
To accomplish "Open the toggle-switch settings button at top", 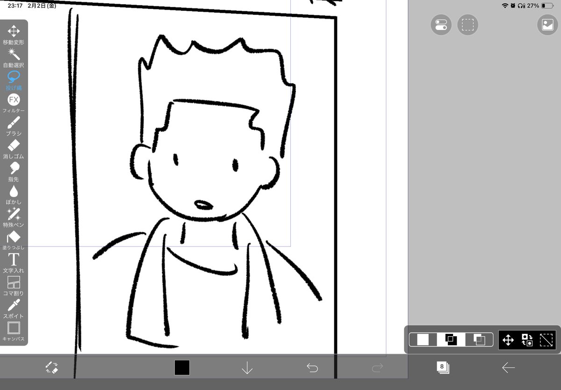I will click(x=441, y=25).
